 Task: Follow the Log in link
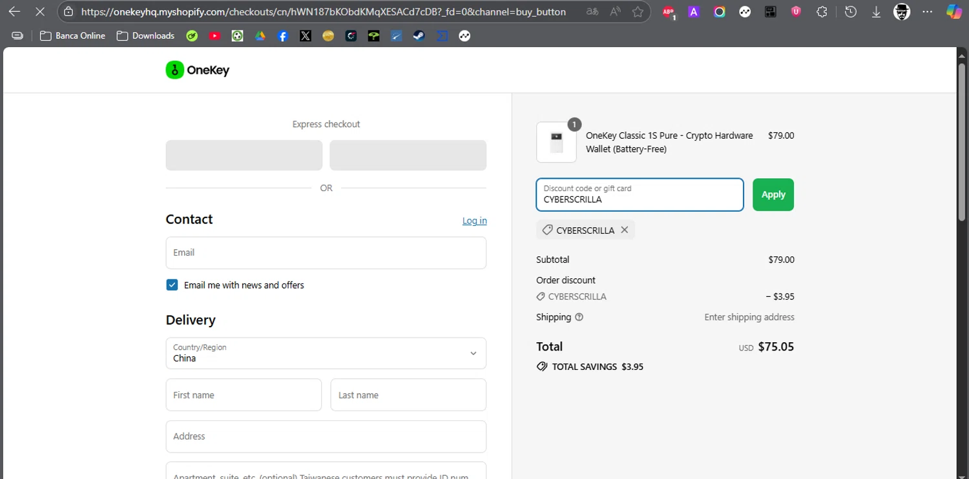(474, 221)
